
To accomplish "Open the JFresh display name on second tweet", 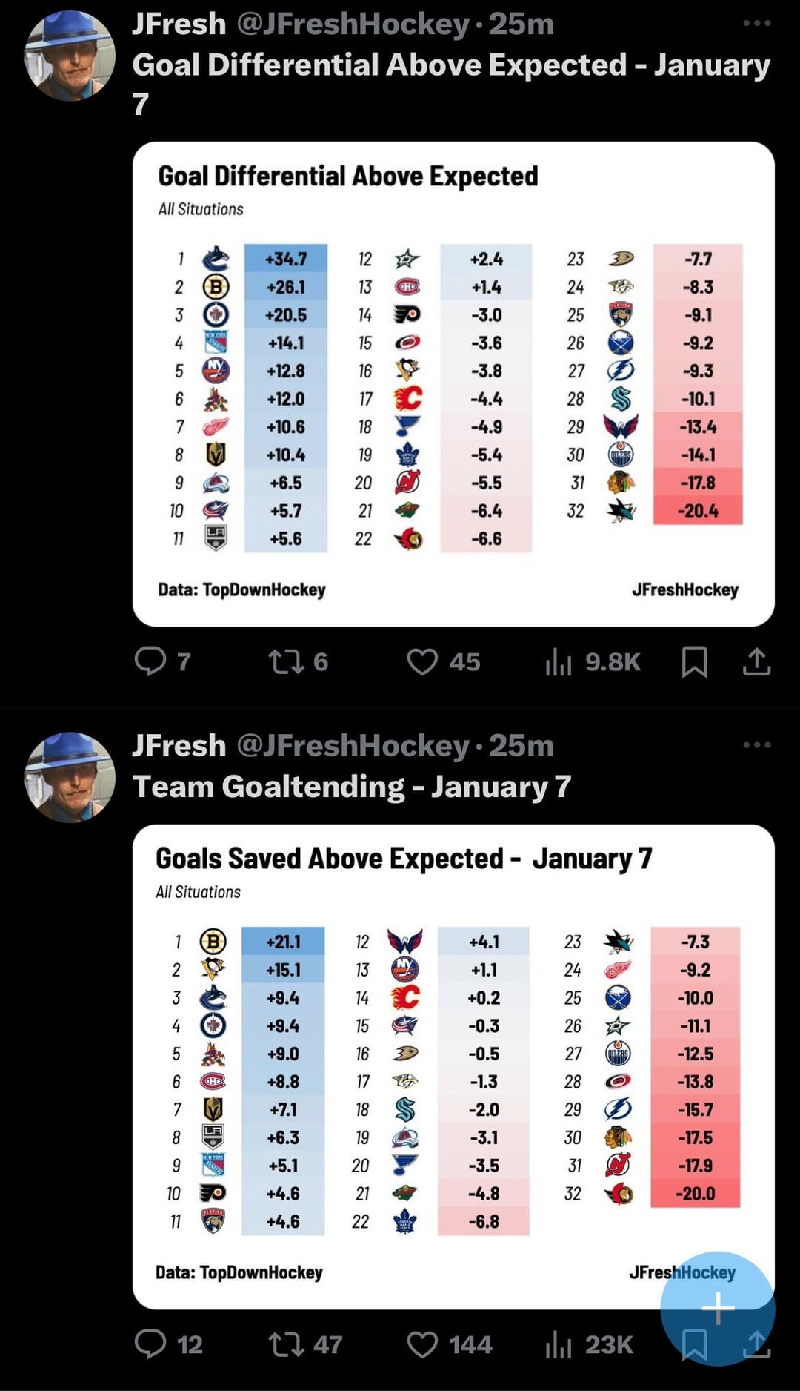I will point(179,745).
